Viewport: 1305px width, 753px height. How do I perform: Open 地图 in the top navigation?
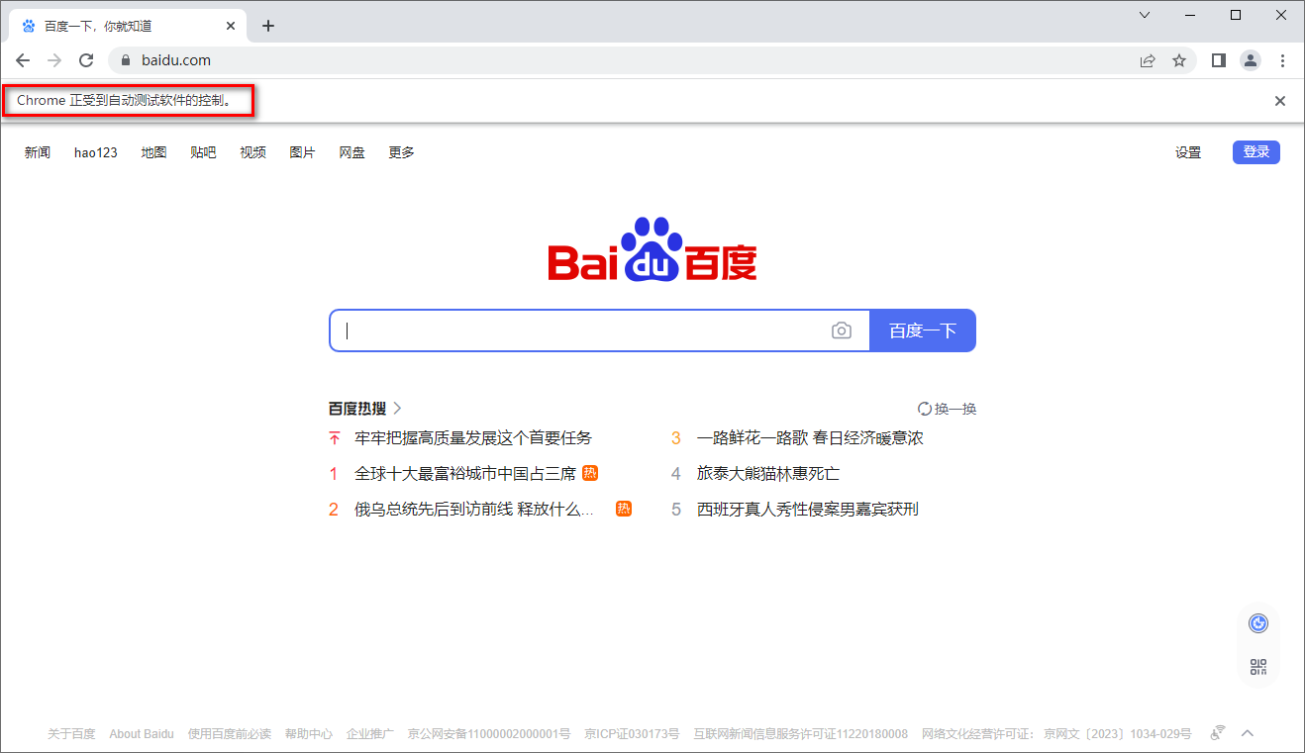[153, 152]
